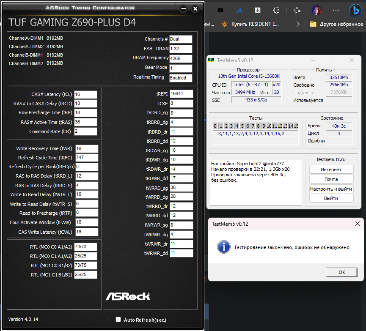The width and height of the screenshot is (366, 331).
Task: Open the Купить RESIDENT E... bookmark
Action: [250, 24]
